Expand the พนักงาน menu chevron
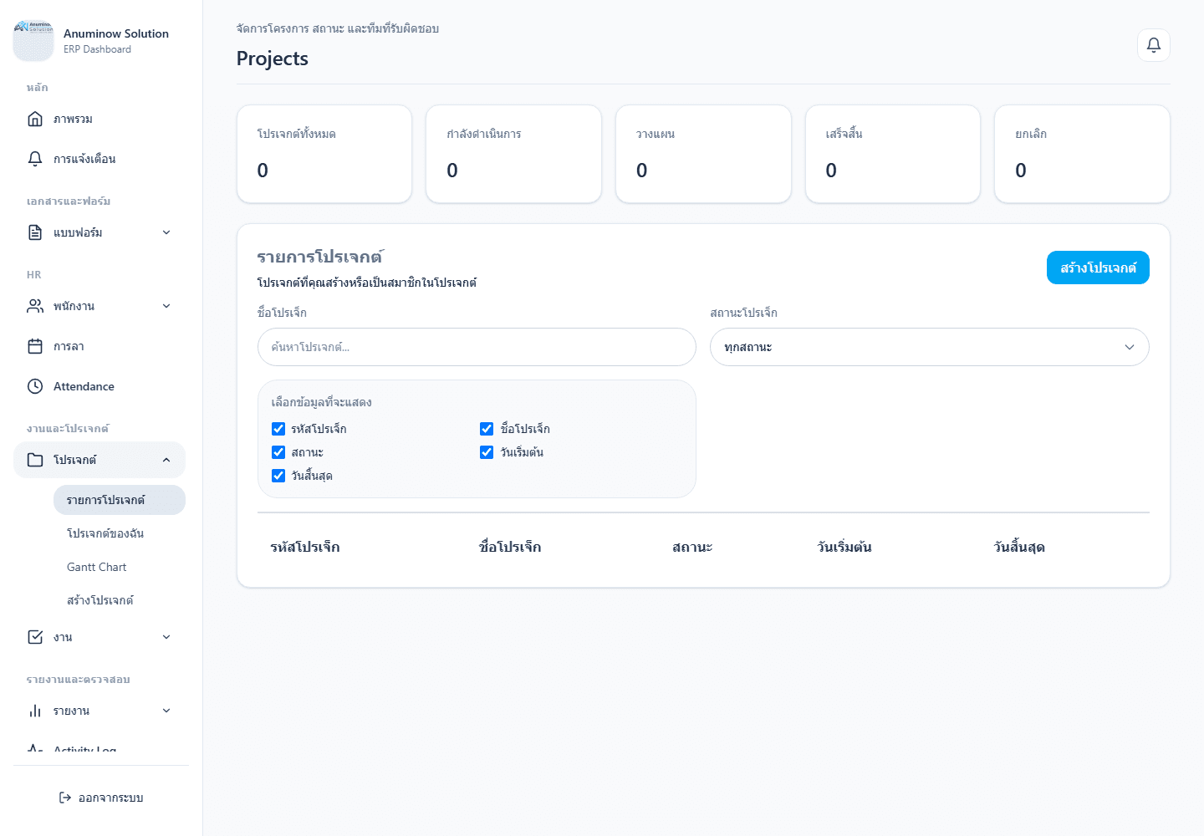 click(166, 306)
